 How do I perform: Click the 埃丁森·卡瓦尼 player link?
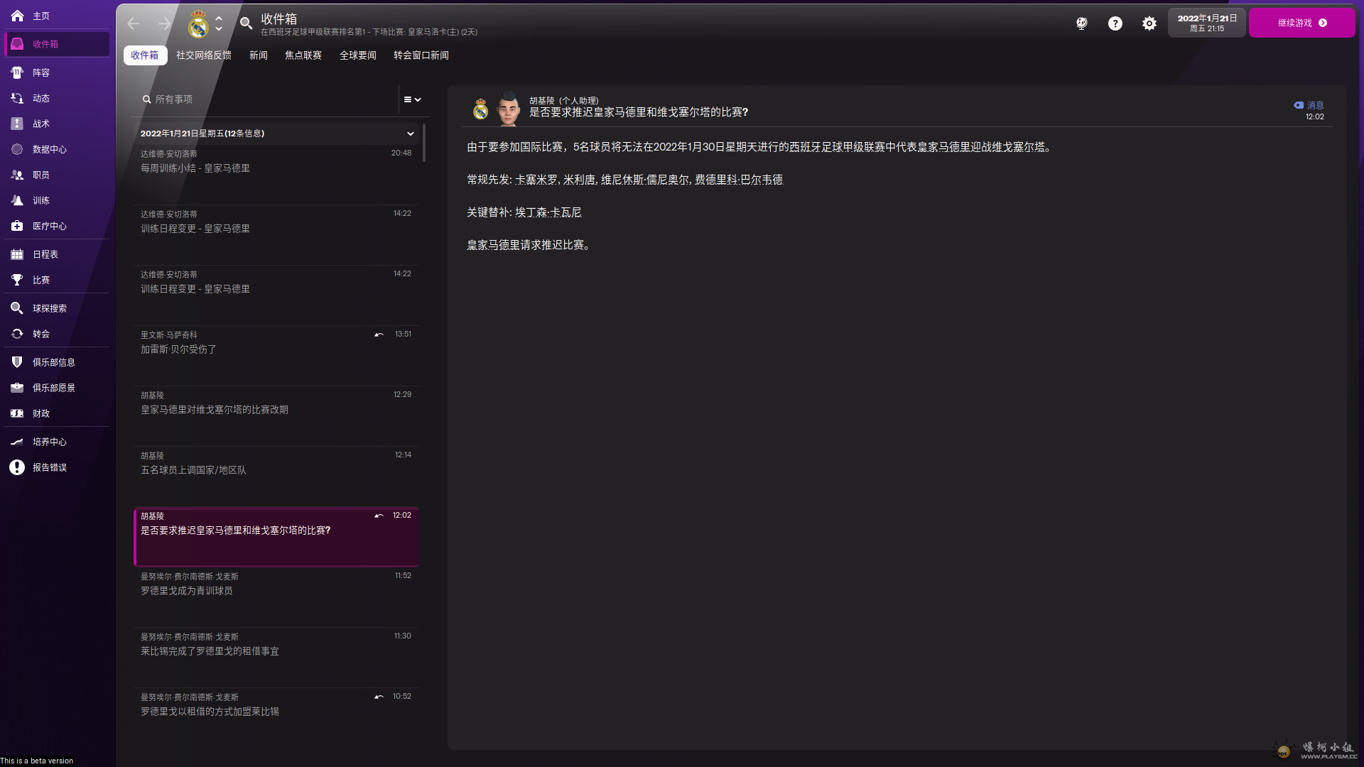548,212
